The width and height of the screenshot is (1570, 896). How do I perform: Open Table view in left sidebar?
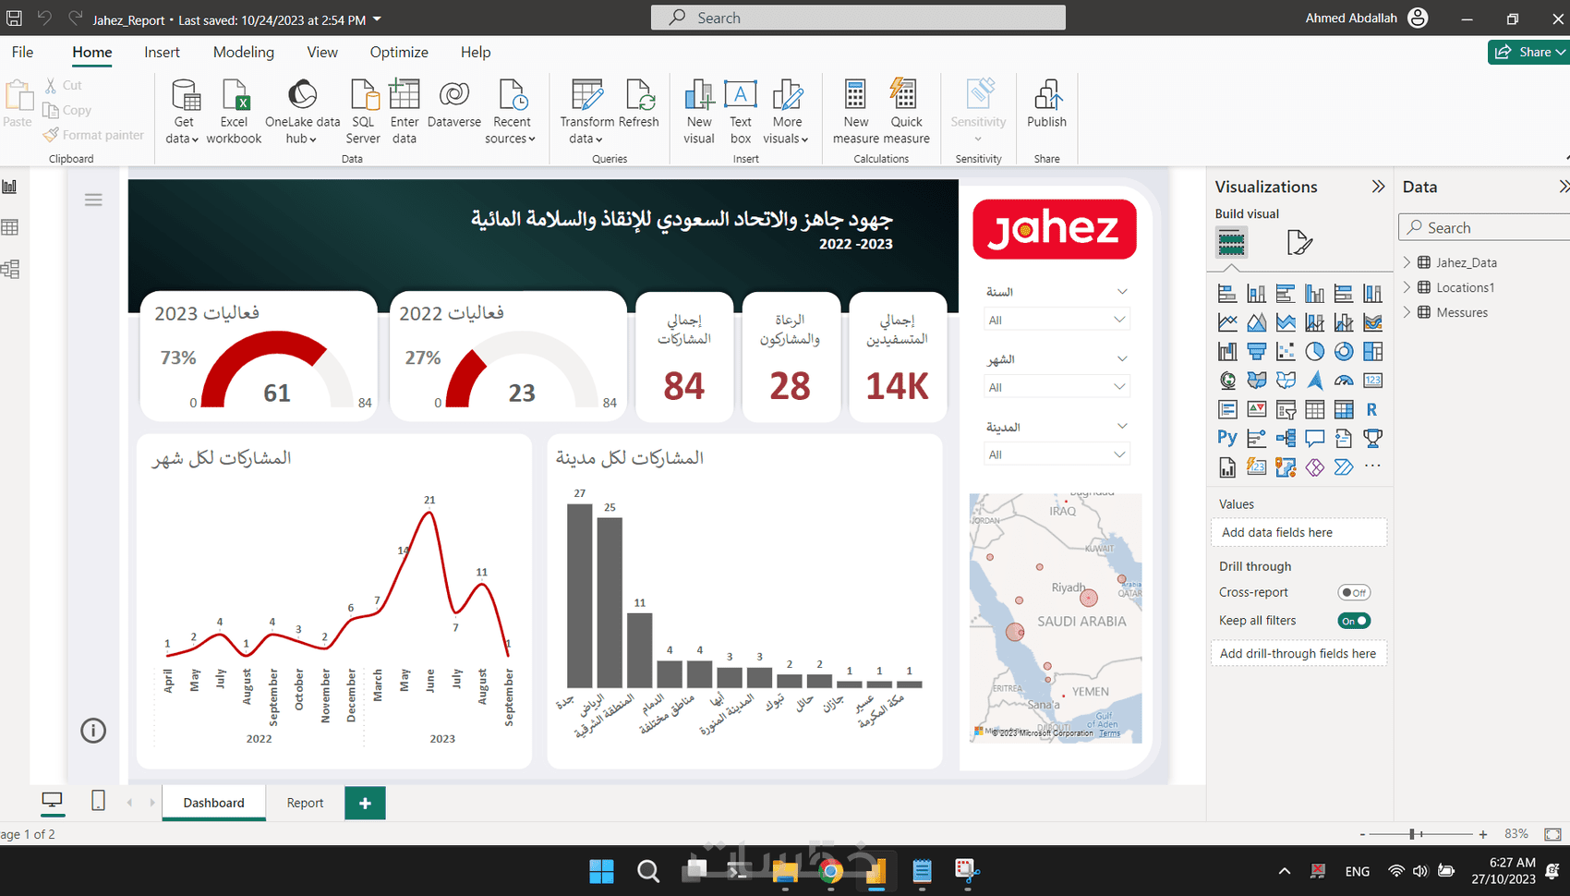[10, 227]
